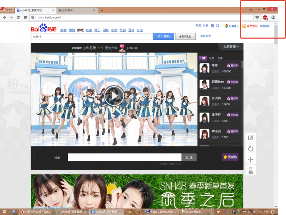Click the 注册 register link
This screenshot has width=286, height=215.
pos(206,26)
